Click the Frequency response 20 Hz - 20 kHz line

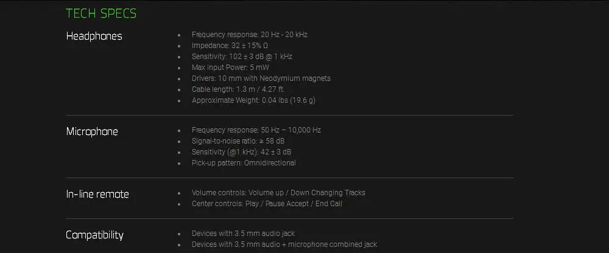point(249,35)
